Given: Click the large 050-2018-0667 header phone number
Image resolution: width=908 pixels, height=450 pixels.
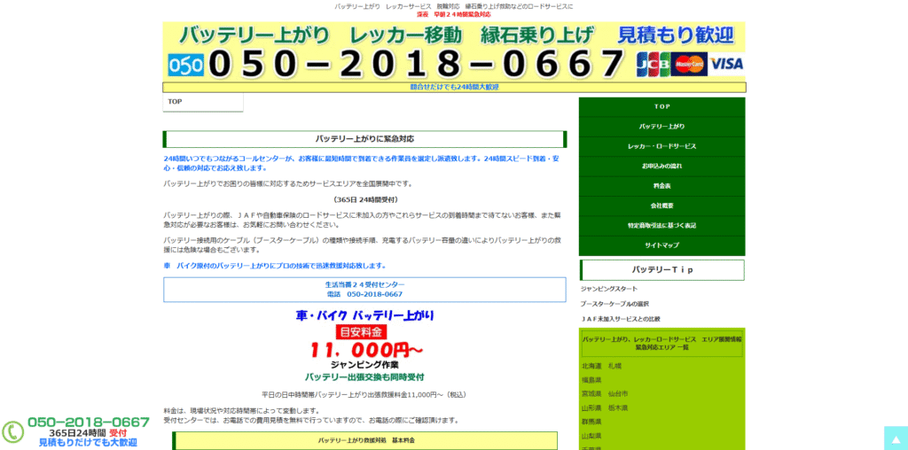Looking at the screenshot, I should tap(417, 65).
